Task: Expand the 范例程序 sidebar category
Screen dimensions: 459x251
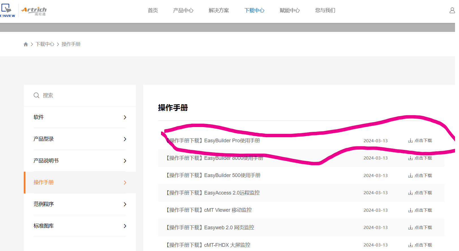Action: pyautogui.click(x=125, y=204)
